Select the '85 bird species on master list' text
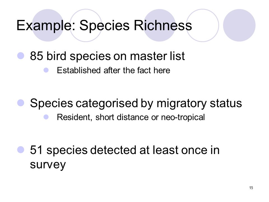 [107, 56]
